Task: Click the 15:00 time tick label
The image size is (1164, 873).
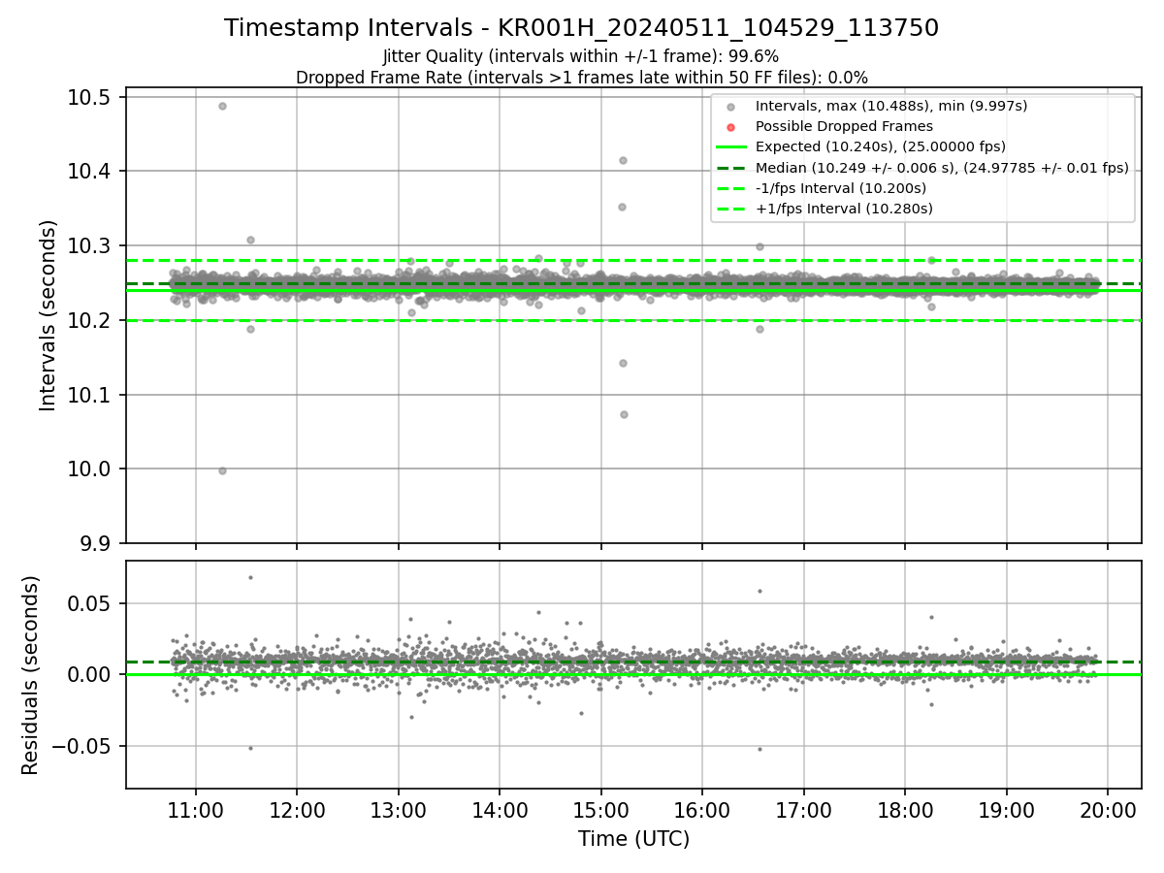Action: coord(601,811)
